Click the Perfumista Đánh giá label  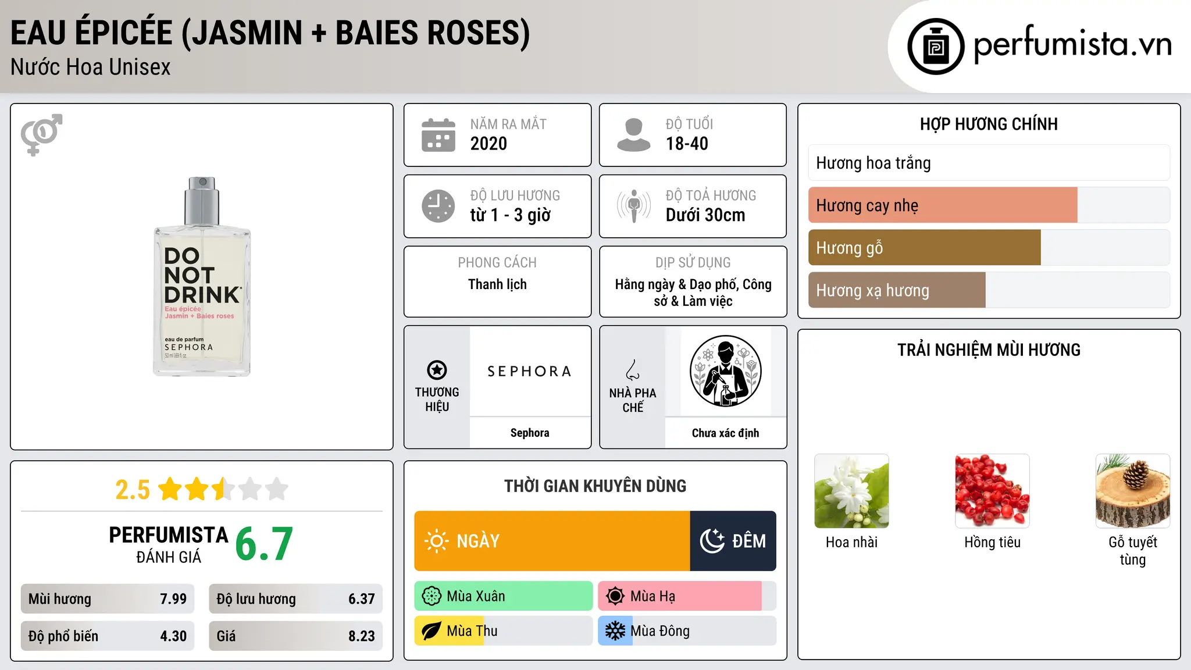[169, 545]
